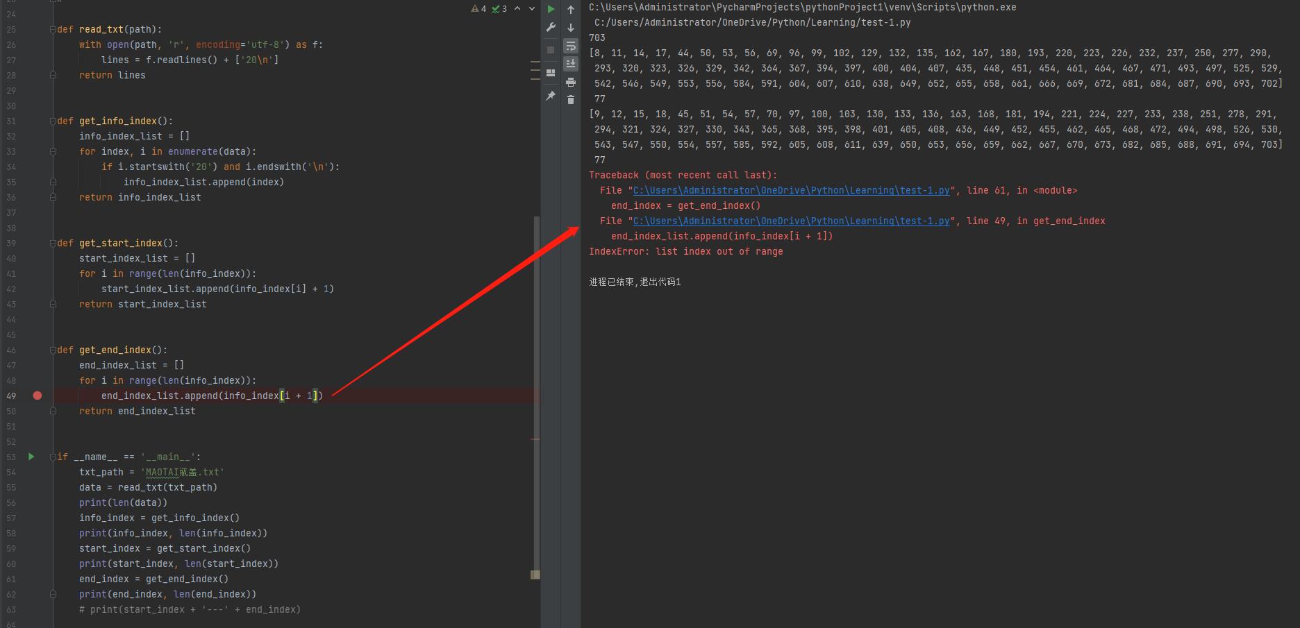Open traceback file link for line 49
Viewport: 1300px width, 628px height.
[x=791, y=221]
